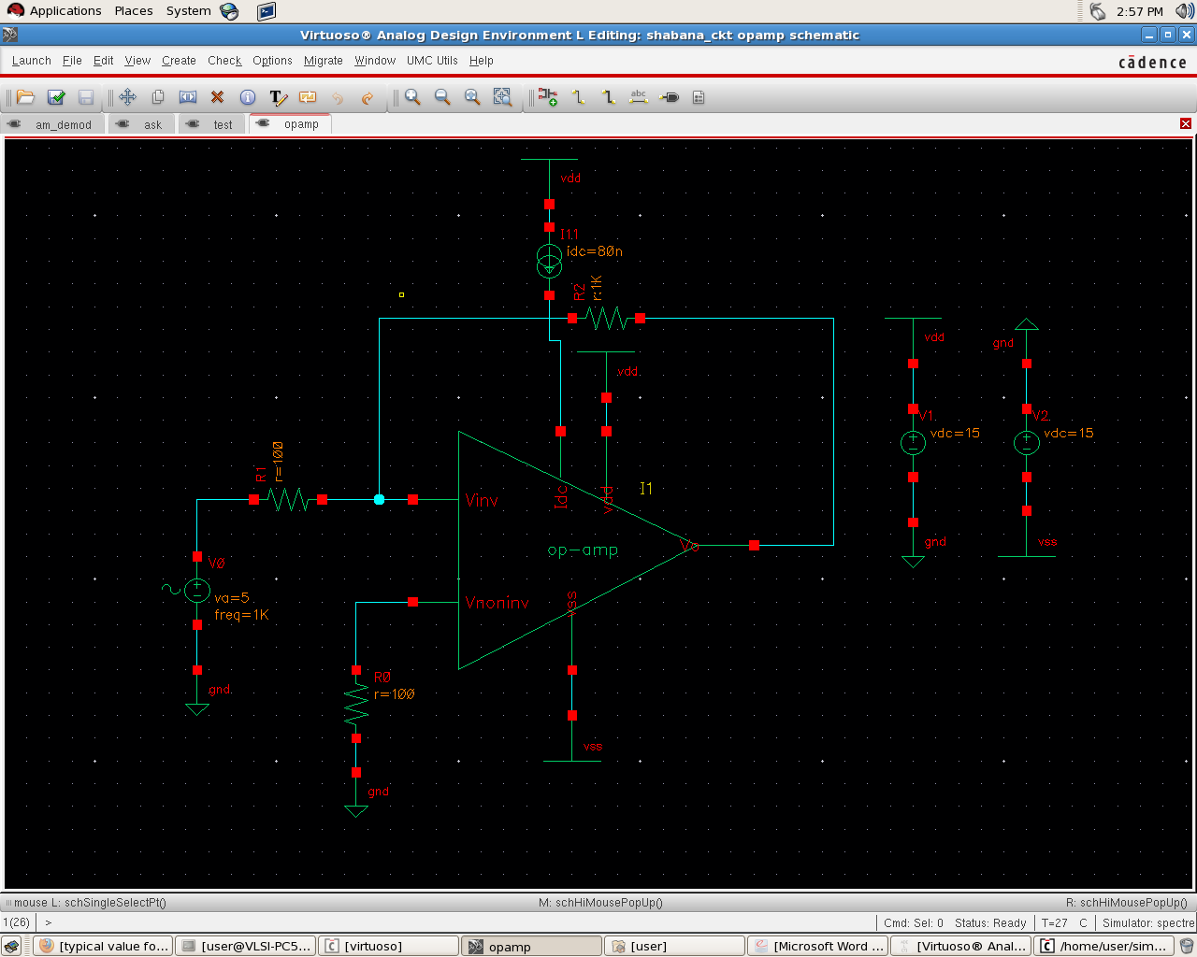Switch to the test schematic tab

click(222, 123)
